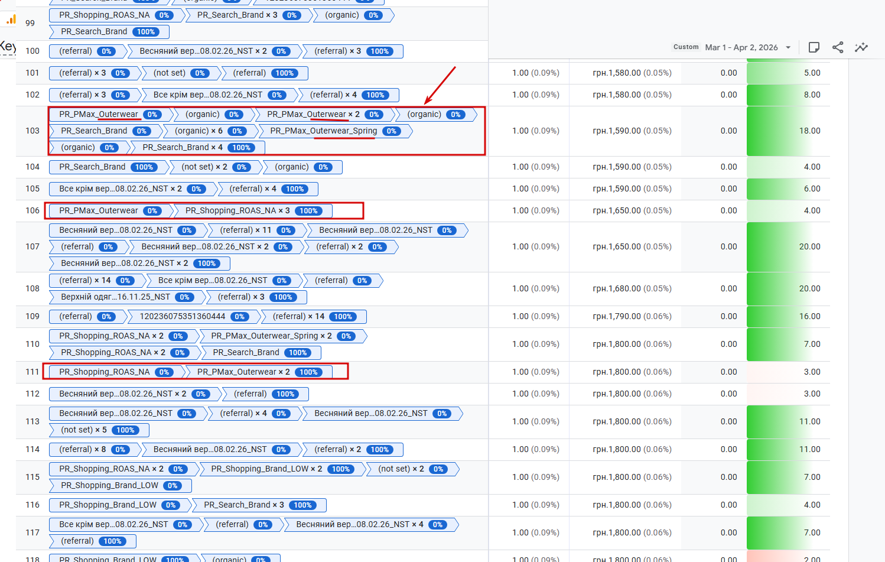Select PR_Search_Brand 100% chip in row 99
Image resolution: width=885 pixels, height=562 pixels.
[109, 32]
